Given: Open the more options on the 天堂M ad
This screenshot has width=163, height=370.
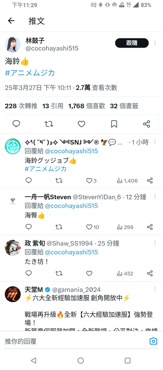Looking at the screenshot, I should [x=155, y=289].
